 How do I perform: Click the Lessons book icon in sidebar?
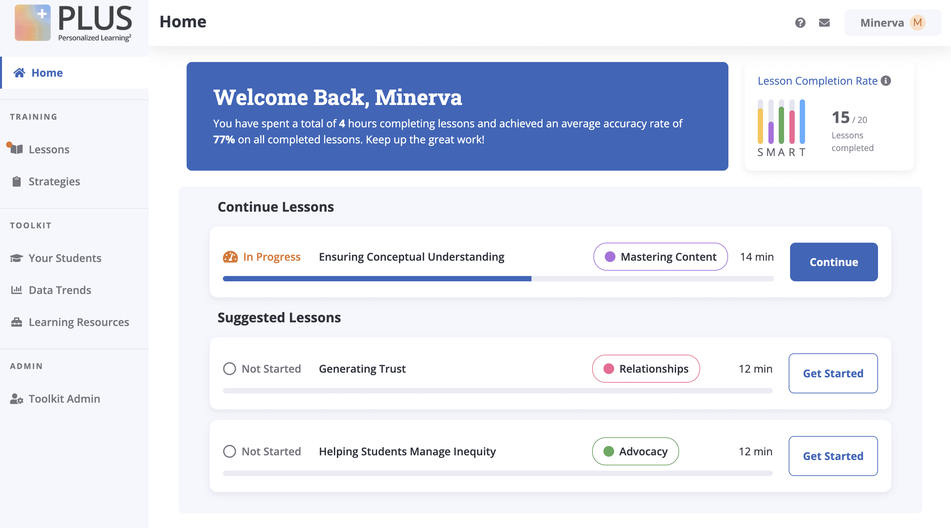(x=16, y=149)
